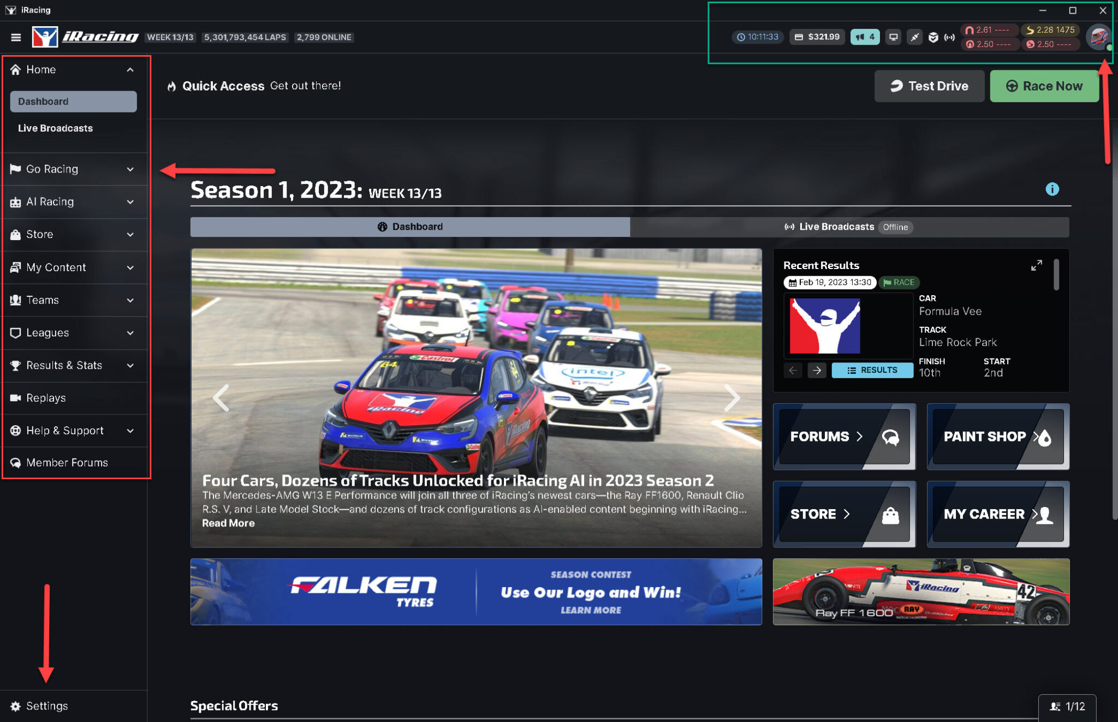Click the calendar chip dated Feb 19, 2023
The width and height of the screenshot is (1118, 722).
tap(829, 283)
